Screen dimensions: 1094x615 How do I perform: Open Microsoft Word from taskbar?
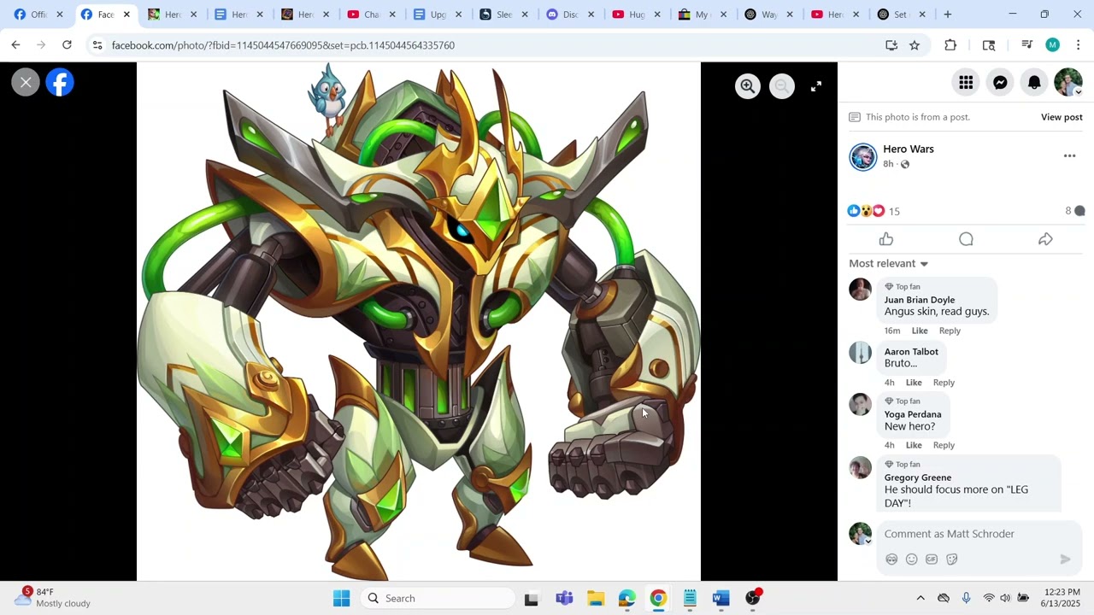coord(721,598)
